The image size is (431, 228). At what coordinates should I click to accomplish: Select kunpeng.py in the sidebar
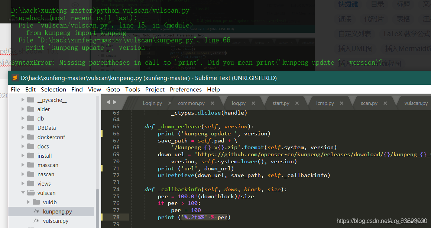click(x=51, y=212)
